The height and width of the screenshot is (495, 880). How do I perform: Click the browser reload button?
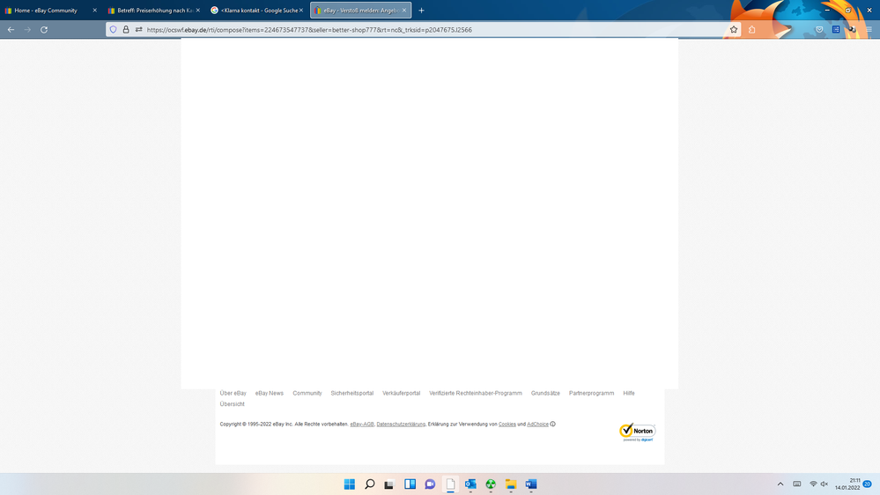click(44, 29)
